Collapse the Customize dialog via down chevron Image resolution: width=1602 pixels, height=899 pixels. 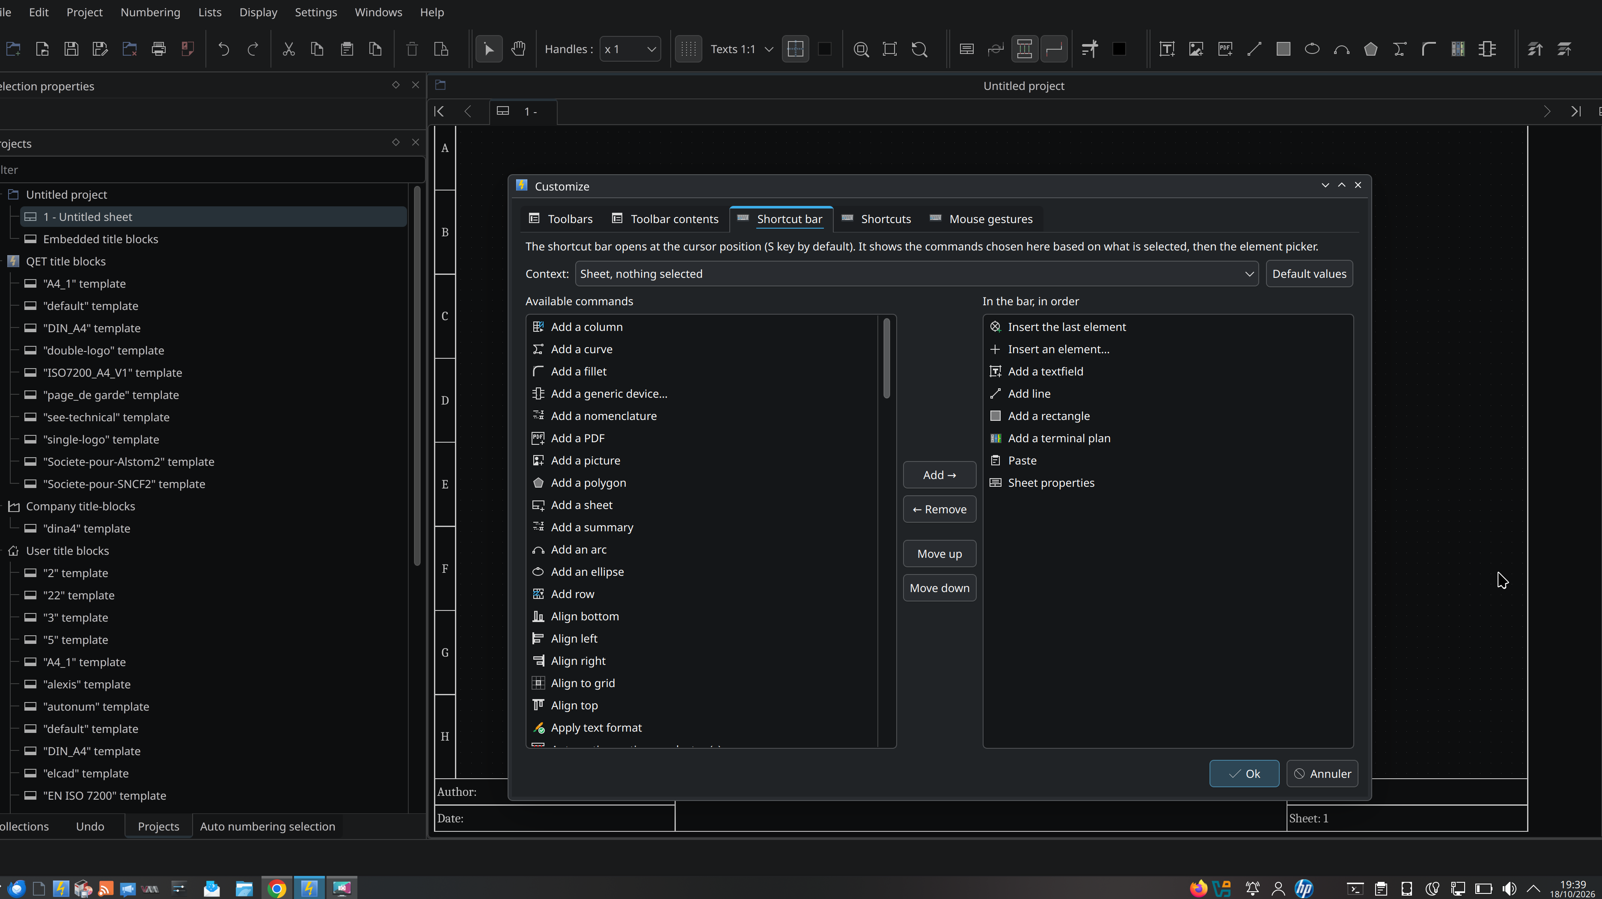point(1325,185)
